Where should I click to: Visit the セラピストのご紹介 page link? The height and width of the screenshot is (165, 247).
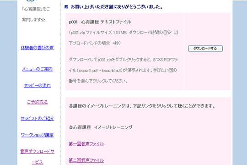[38, 118]
